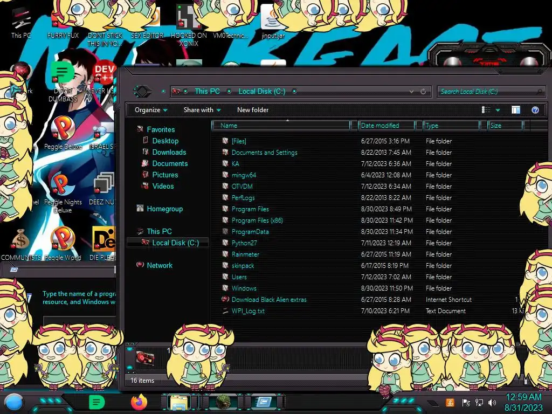
Task: Select the KA folder
Action: click(x=235, y=164)
